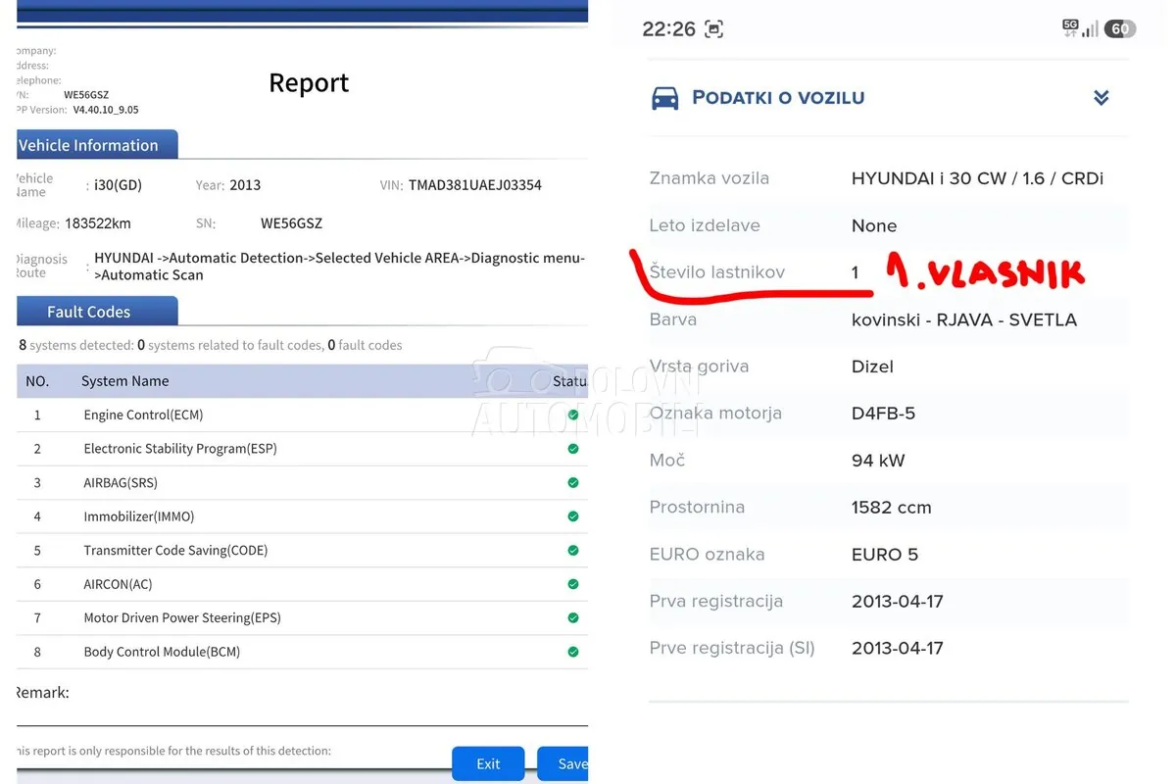The width and height of the screenshot is (1176, 784).
Task: Open the Vehicle Information tab
Action: (x=96, y=145)
